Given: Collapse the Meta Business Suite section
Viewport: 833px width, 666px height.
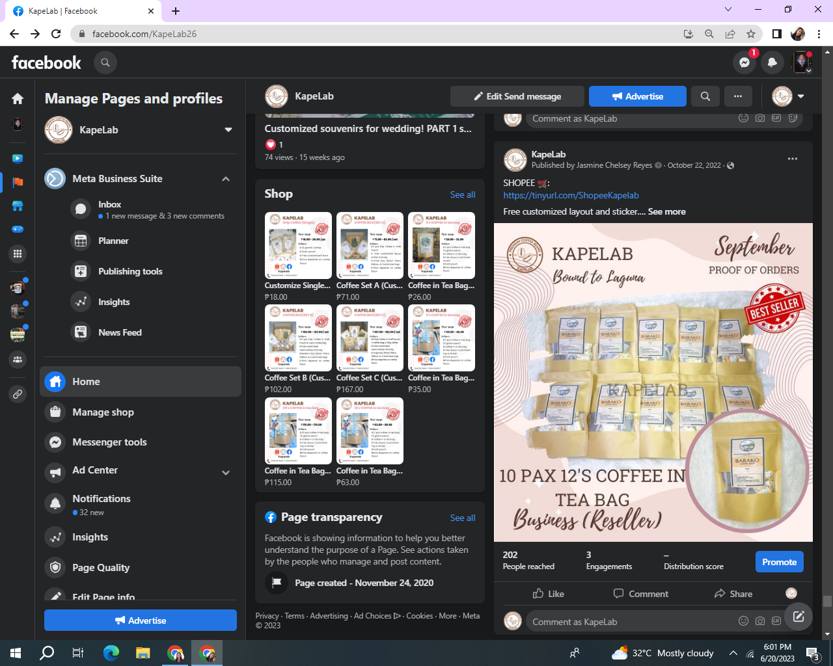Looking at the screenshot, I should click(226, 179).
